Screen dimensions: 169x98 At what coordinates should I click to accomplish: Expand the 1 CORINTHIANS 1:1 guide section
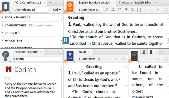(x=2, y=17)
